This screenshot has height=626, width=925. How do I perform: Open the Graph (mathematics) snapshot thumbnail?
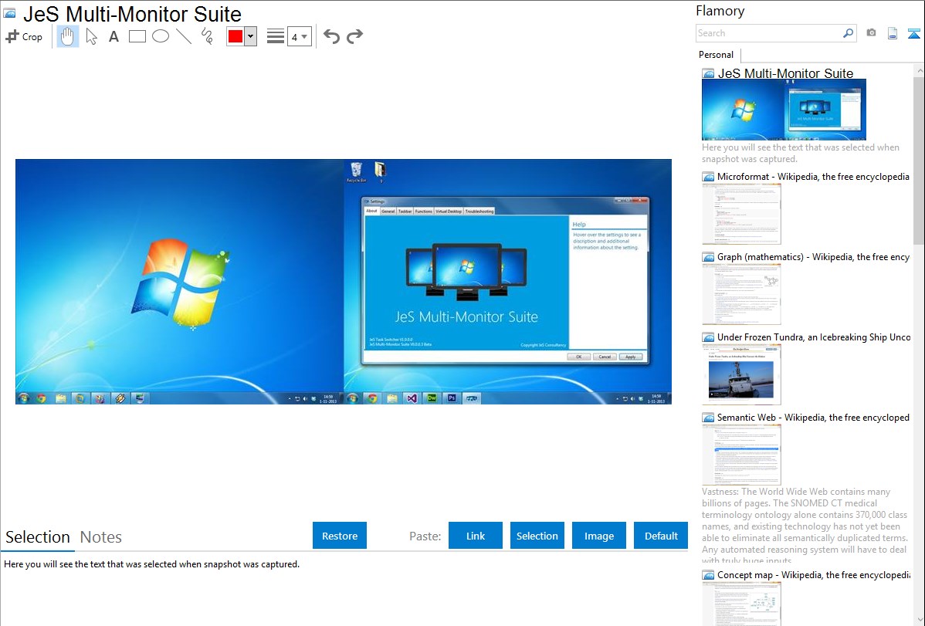[x=741, y=294]
